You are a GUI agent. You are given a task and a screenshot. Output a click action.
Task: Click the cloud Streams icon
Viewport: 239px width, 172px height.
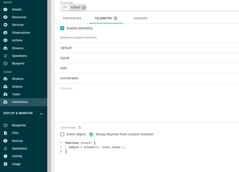5,79
